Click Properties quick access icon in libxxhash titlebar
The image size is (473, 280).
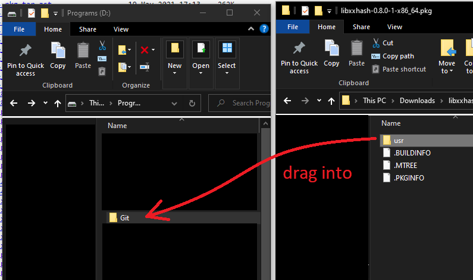coord(305,11)
